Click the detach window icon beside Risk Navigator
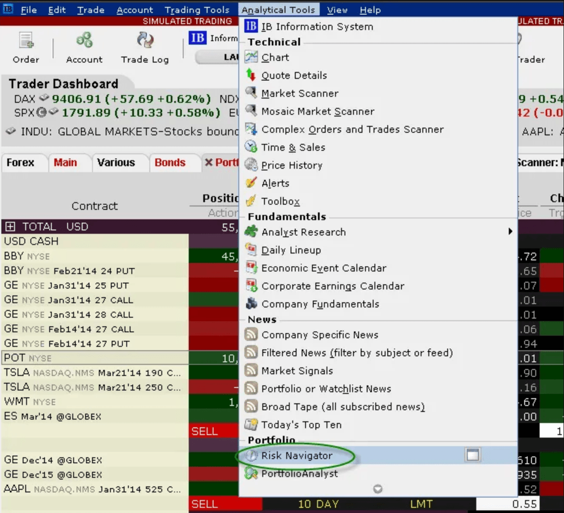Screen dimensions: 564x513 pos(473,456)
